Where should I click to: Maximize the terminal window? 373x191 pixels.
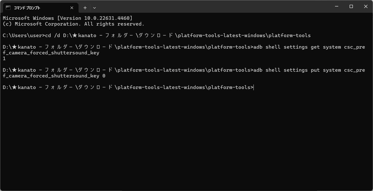coord(351,6)
